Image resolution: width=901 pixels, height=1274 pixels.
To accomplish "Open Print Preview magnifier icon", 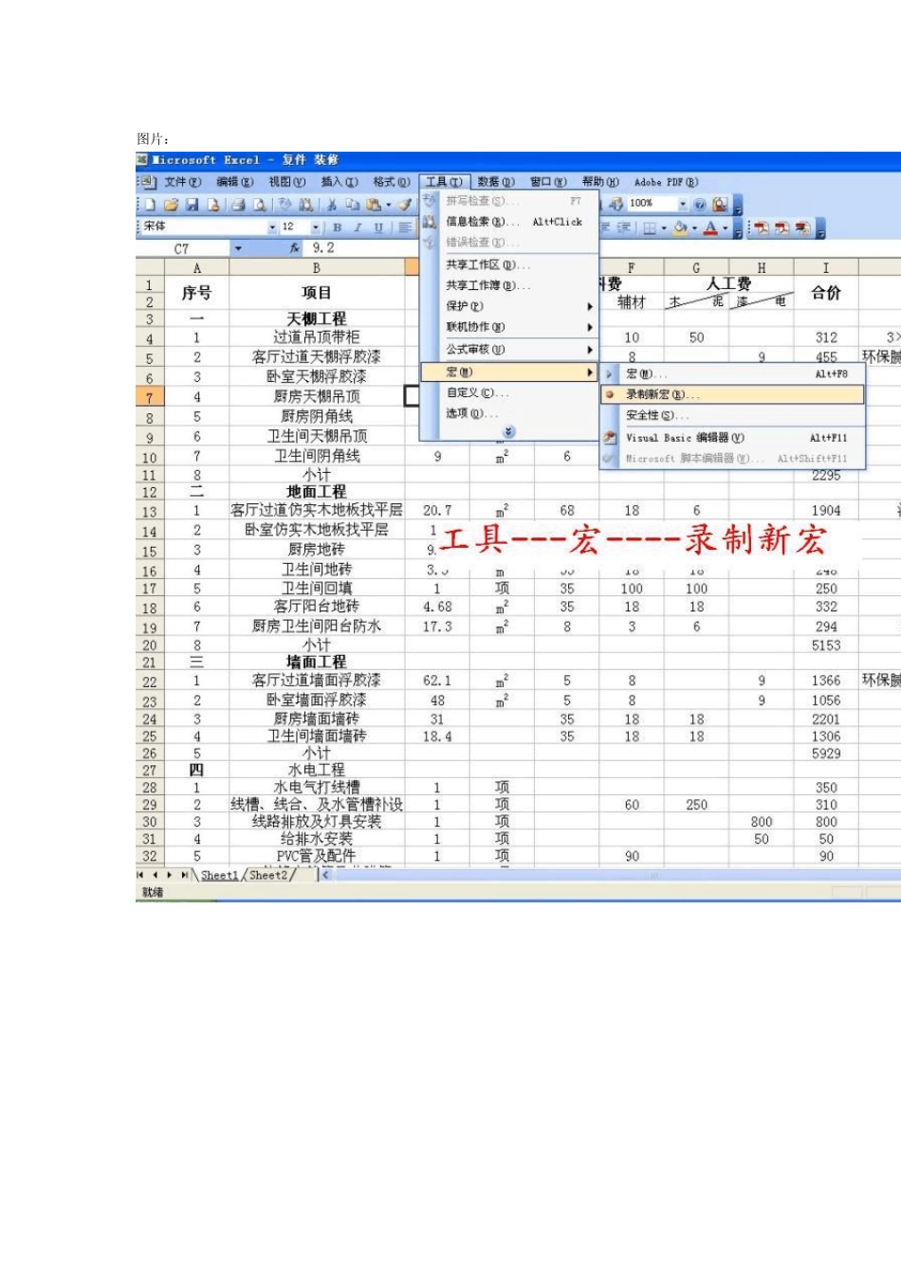I will pos(260,205).
